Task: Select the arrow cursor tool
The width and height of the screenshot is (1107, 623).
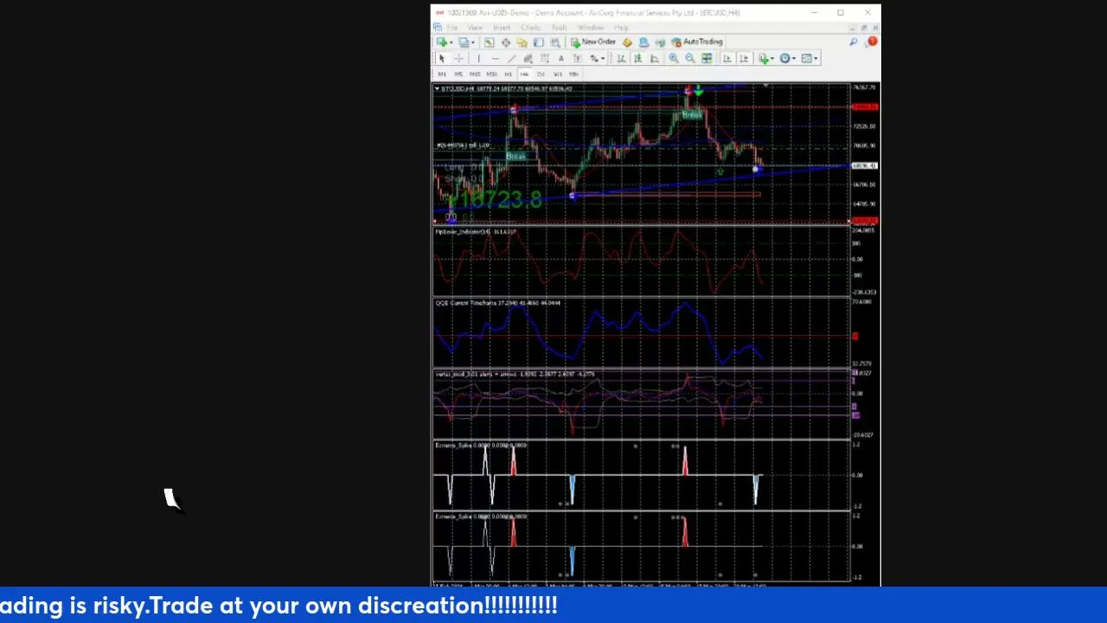Action: tap(442, 59)
